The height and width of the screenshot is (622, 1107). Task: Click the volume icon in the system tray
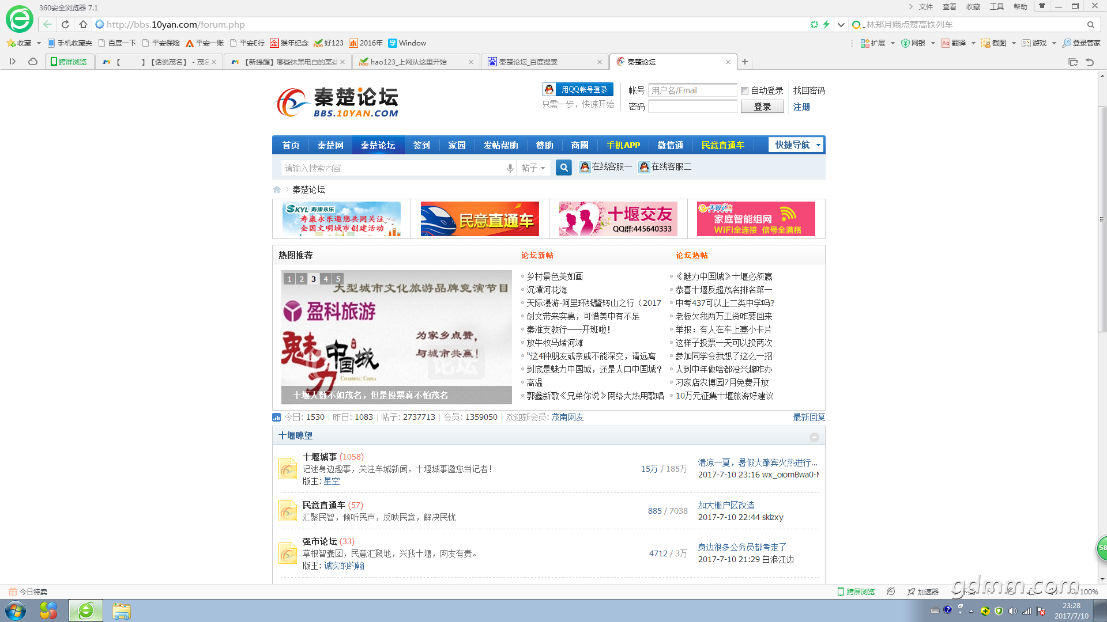coord(1012,611)
